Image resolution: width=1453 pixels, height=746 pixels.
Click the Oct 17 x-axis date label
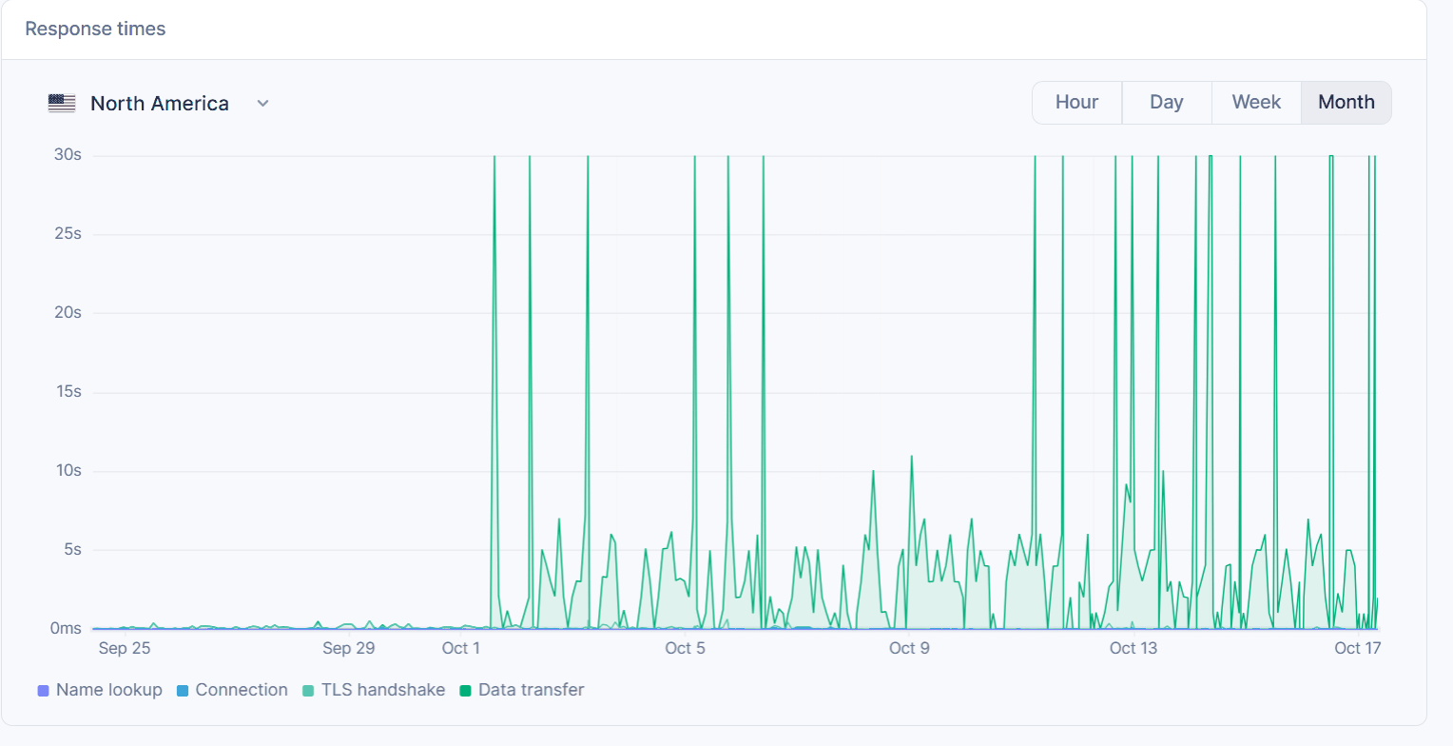tap(1357, 649)
